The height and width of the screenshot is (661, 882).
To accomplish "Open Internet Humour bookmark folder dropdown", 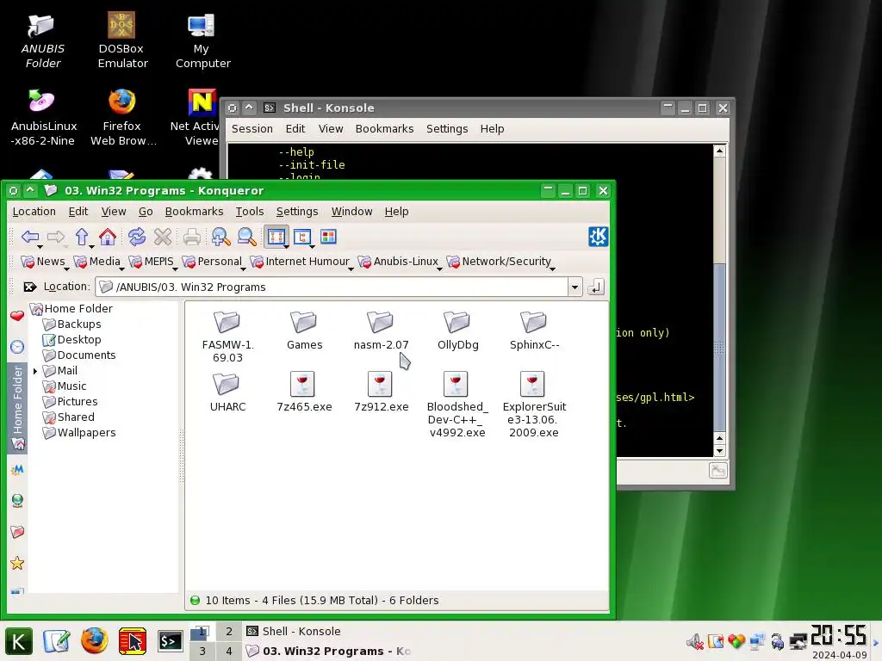I will 301,262.
